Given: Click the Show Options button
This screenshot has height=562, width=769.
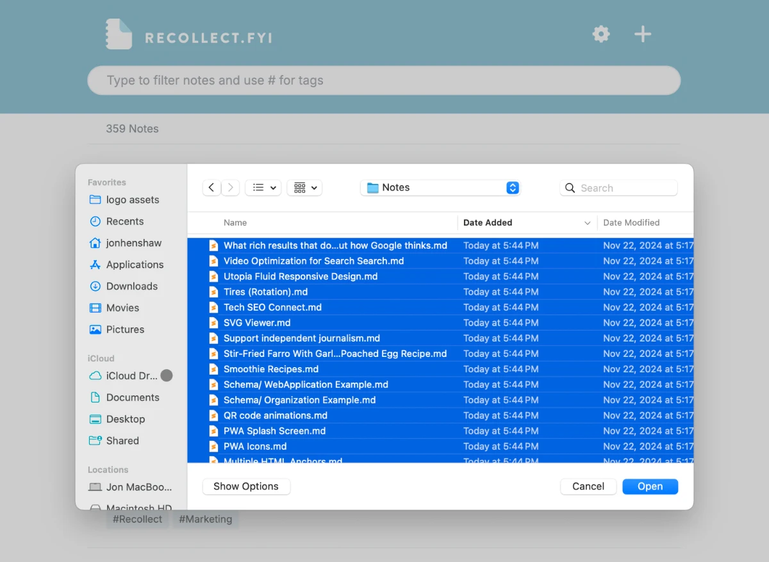Looking at the screenshot, I should click(x=246, y=486).
